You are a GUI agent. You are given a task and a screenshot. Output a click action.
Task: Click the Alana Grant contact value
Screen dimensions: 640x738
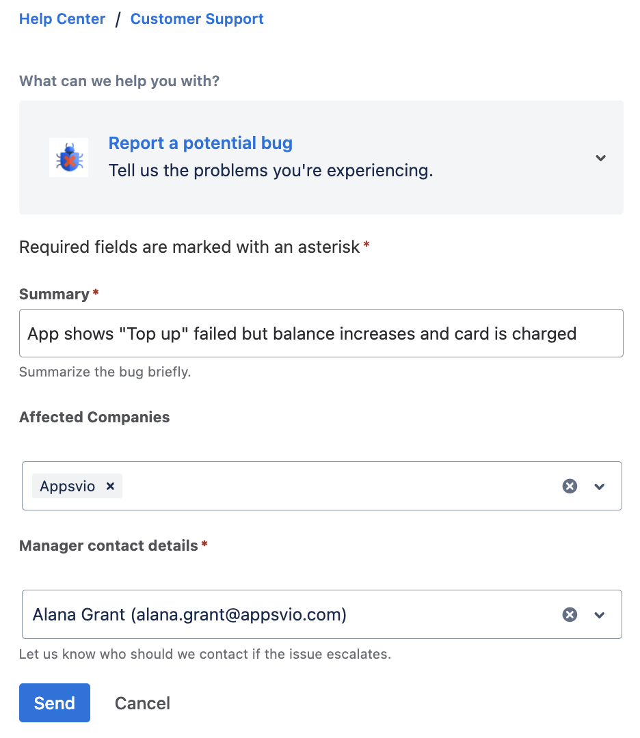pyautogui.click(x=189, y=615)
